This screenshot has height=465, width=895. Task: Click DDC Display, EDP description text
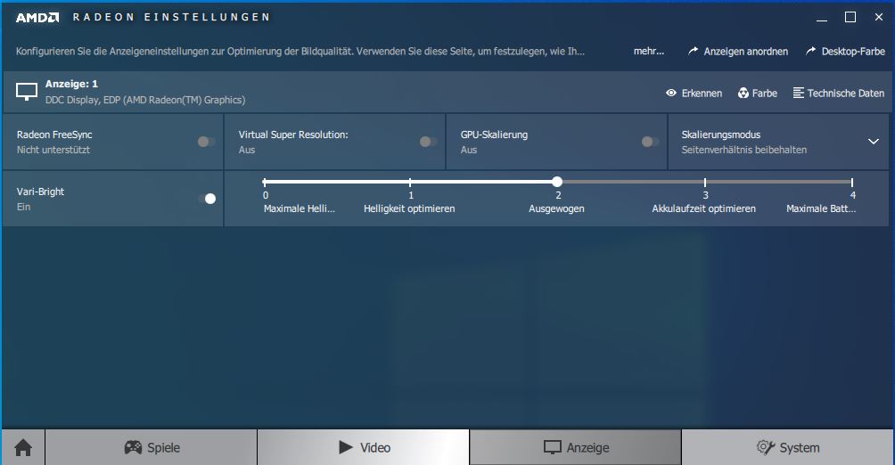(x=145, y=100)
